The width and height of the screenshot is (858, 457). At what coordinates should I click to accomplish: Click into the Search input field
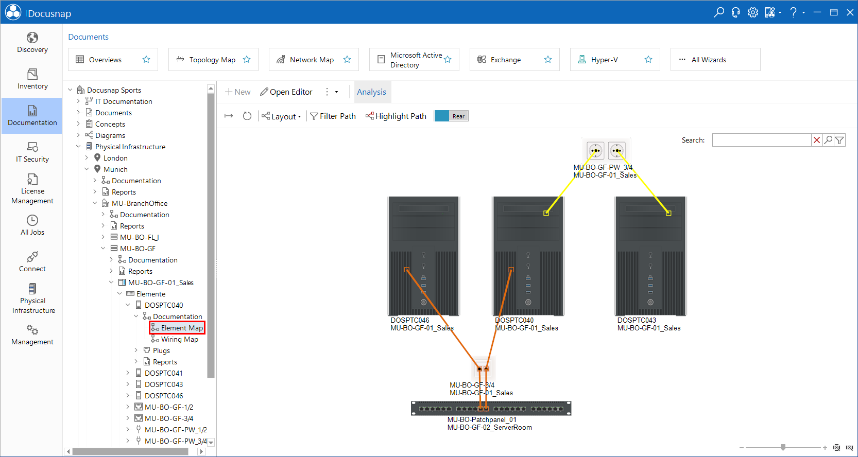pyautogui.click(x=761, y=140)
